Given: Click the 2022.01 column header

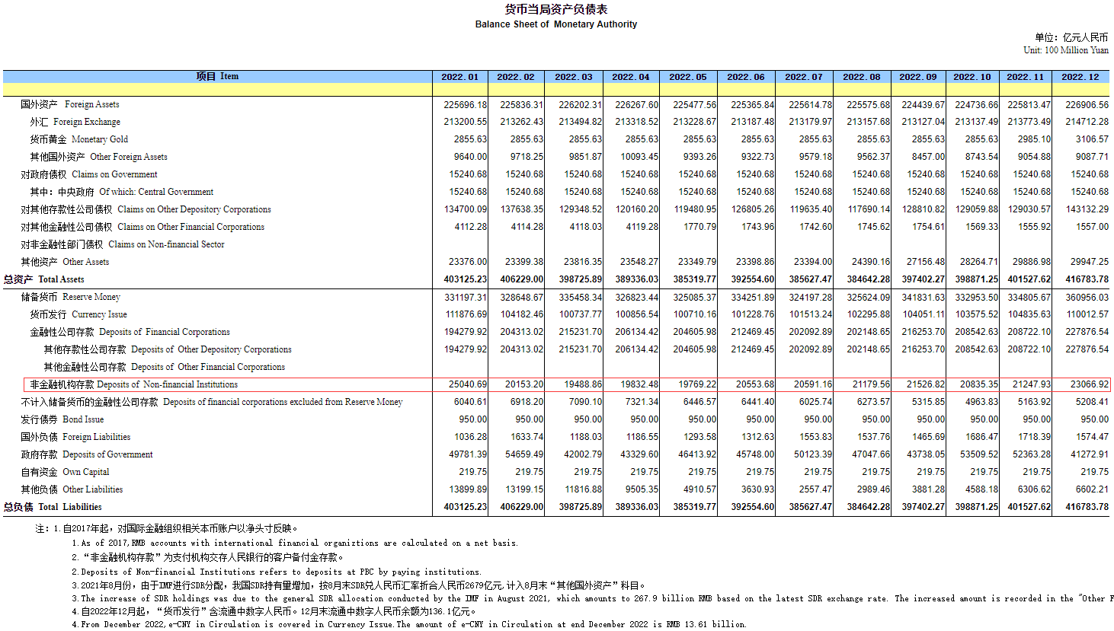Looking at the screenshot, I should [x=460, y=77].
